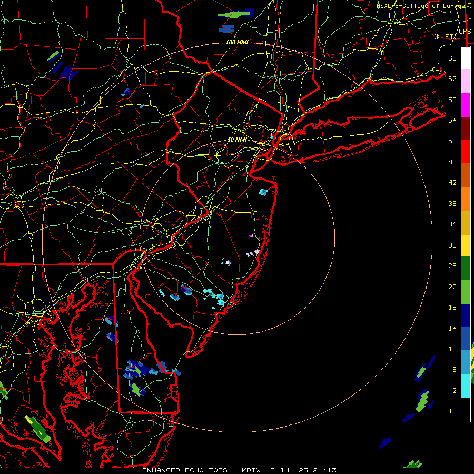Click the light pink echo on the New Jersey coast
Viewport: 474px width, 474px height.
(x=257, y=251)
